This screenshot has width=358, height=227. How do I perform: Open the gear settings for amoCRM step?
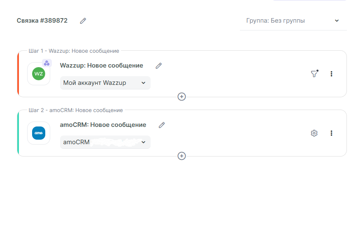pyautogui.click(x=314, y=133)
